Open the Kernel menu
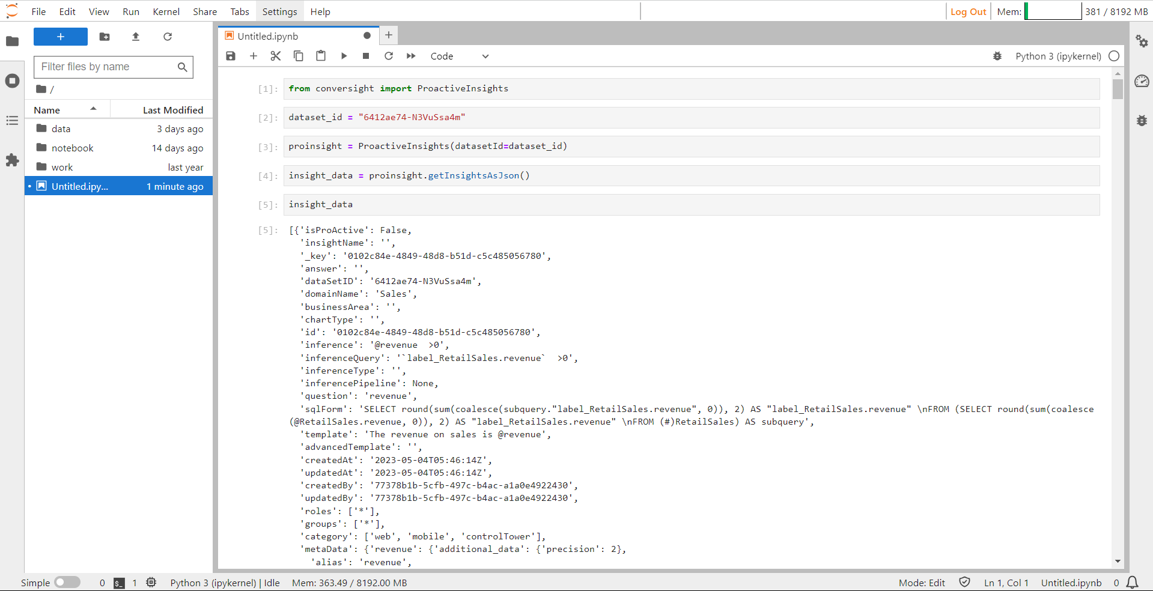This screenshot has height=591, width=1153. tap(166, 11)
